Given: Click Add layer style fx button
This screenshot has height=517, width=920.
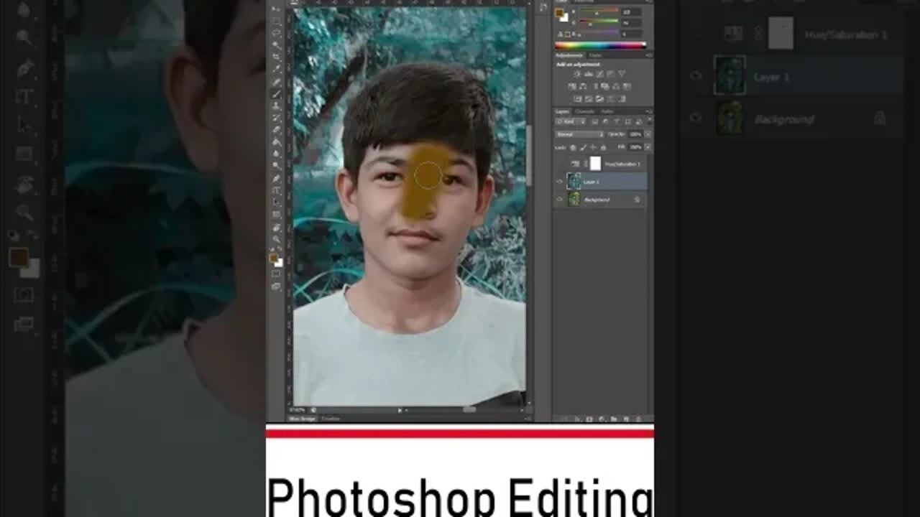Looking at the screenshot, I should (577, 419).
